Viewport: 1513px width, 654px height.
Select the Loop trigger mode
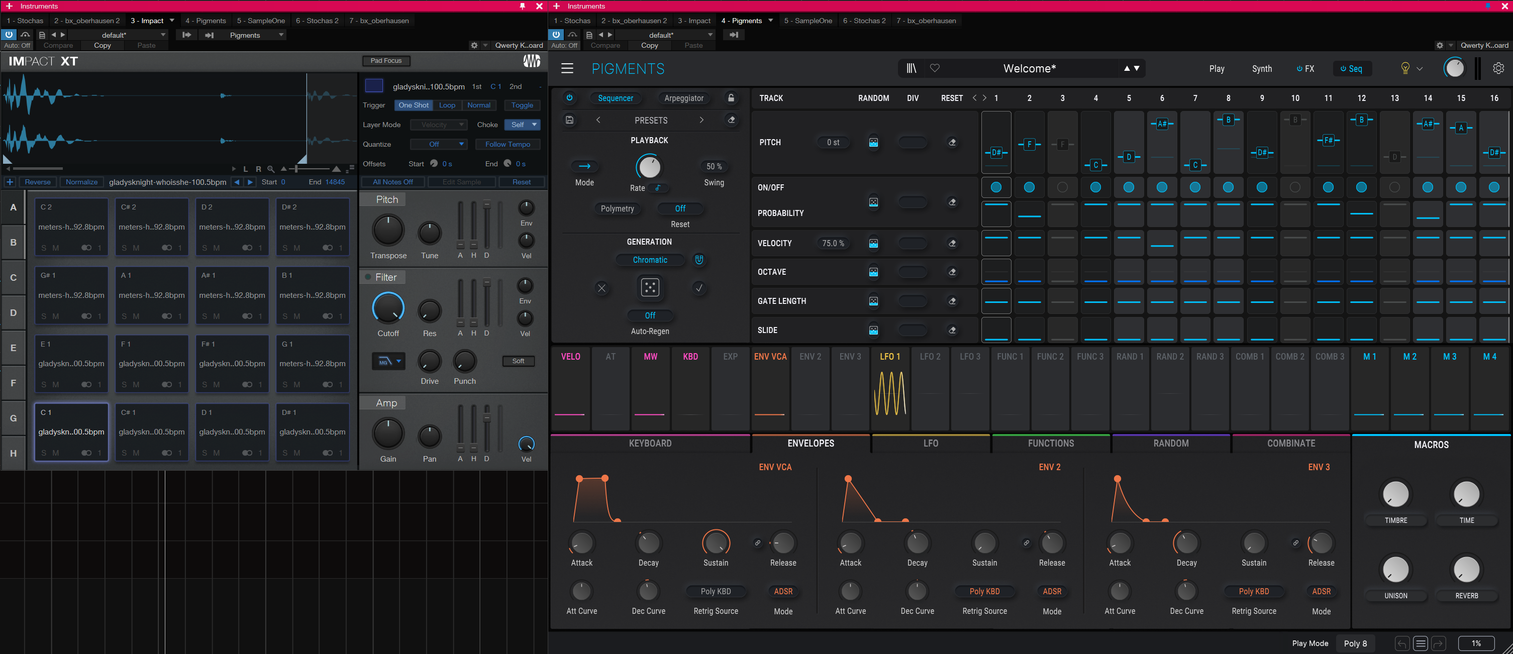(x=447, y=105)
